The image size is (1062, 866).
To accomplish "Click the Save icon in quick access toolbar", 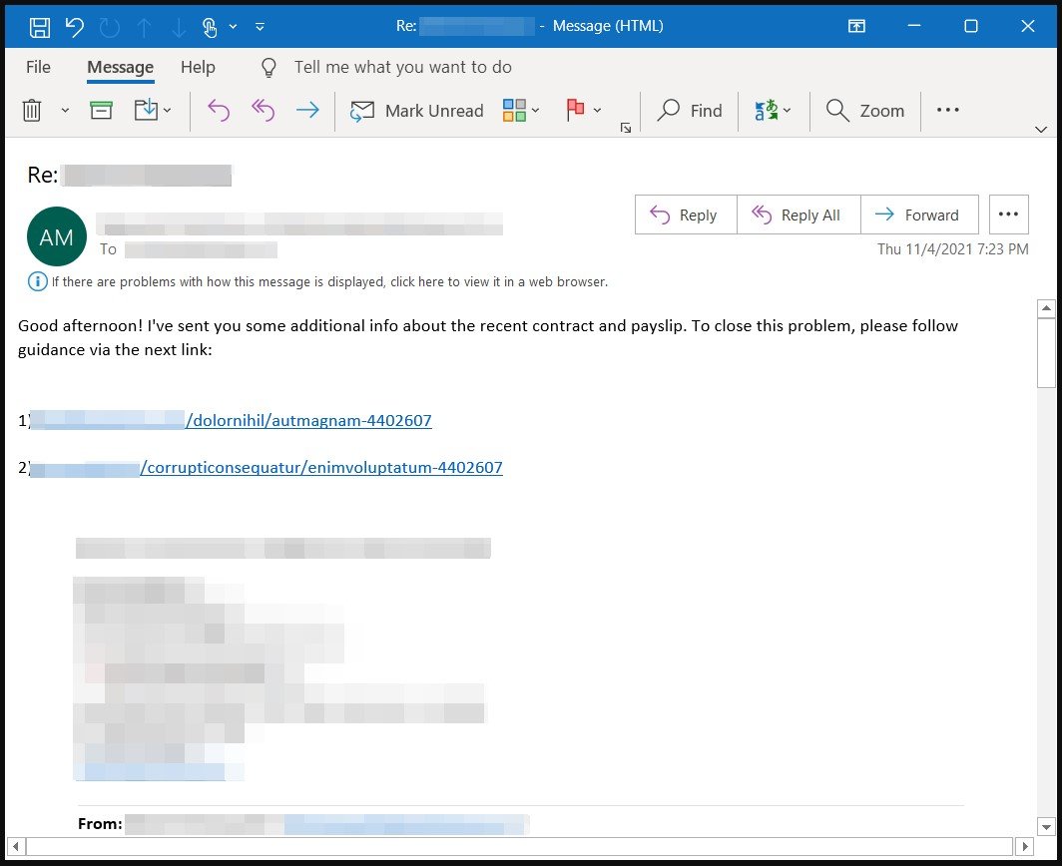I will 38,26.
